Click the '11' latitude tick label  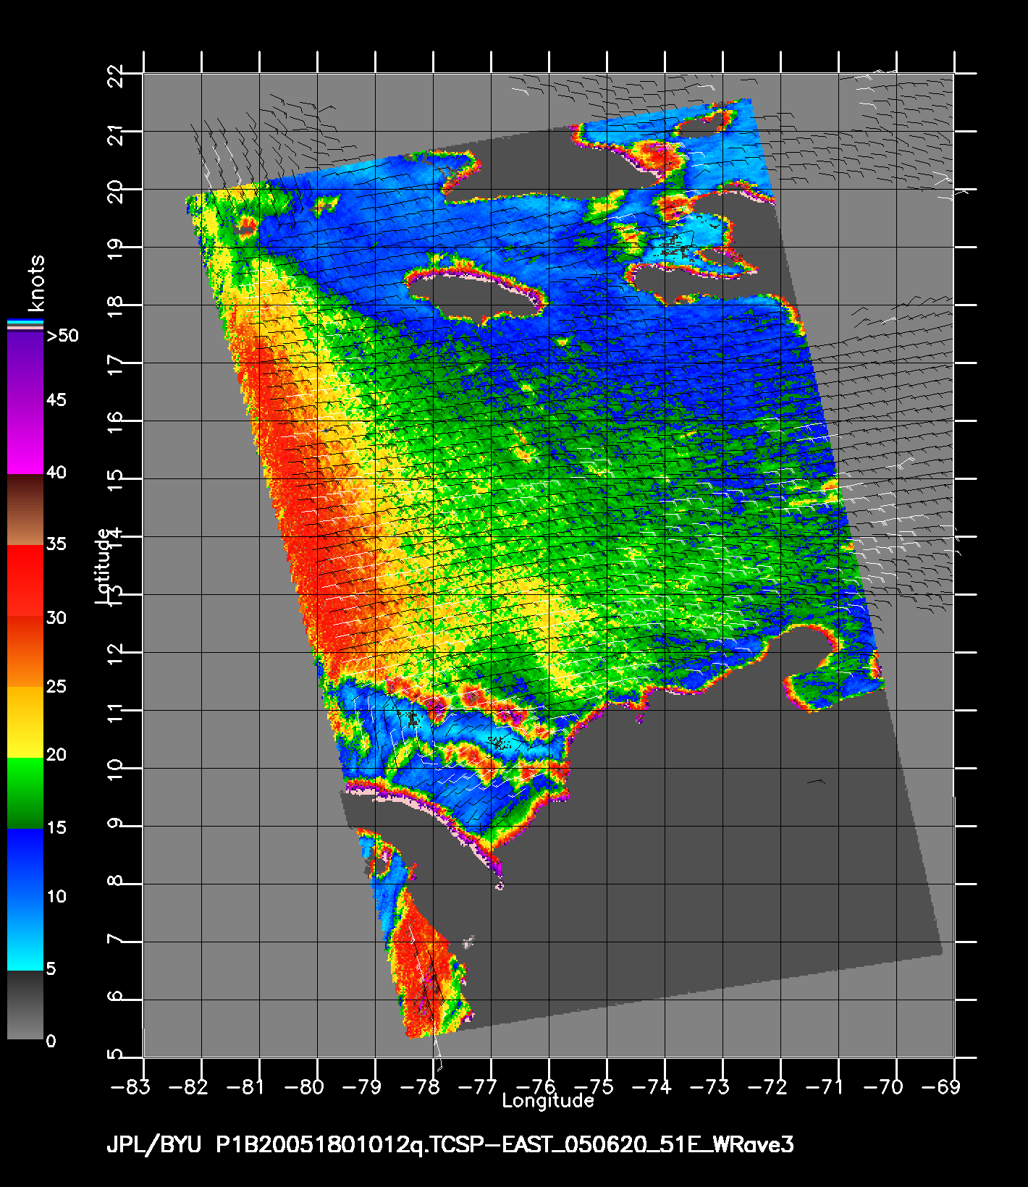116,711
